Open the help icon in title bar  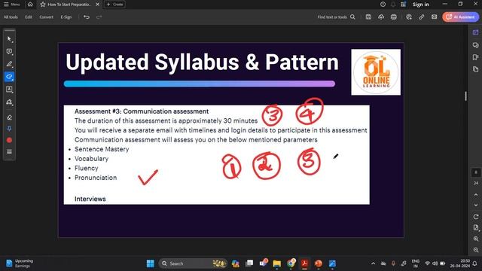click(383, 5)
